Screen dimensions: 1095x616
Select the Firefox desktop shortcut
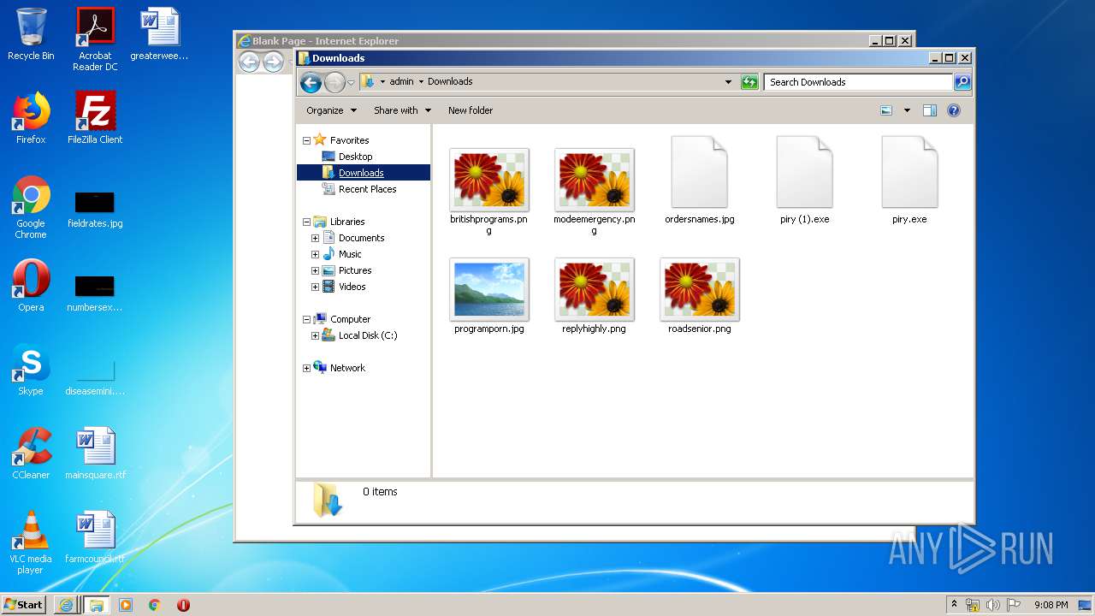coord(31,118)
